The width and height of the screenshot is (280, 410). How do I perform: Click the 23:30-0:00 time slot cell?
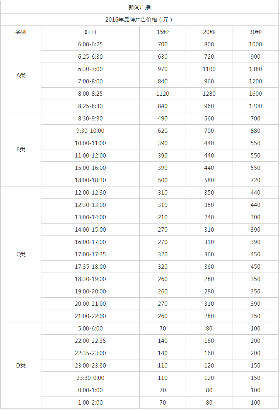[x=90, y=378]
